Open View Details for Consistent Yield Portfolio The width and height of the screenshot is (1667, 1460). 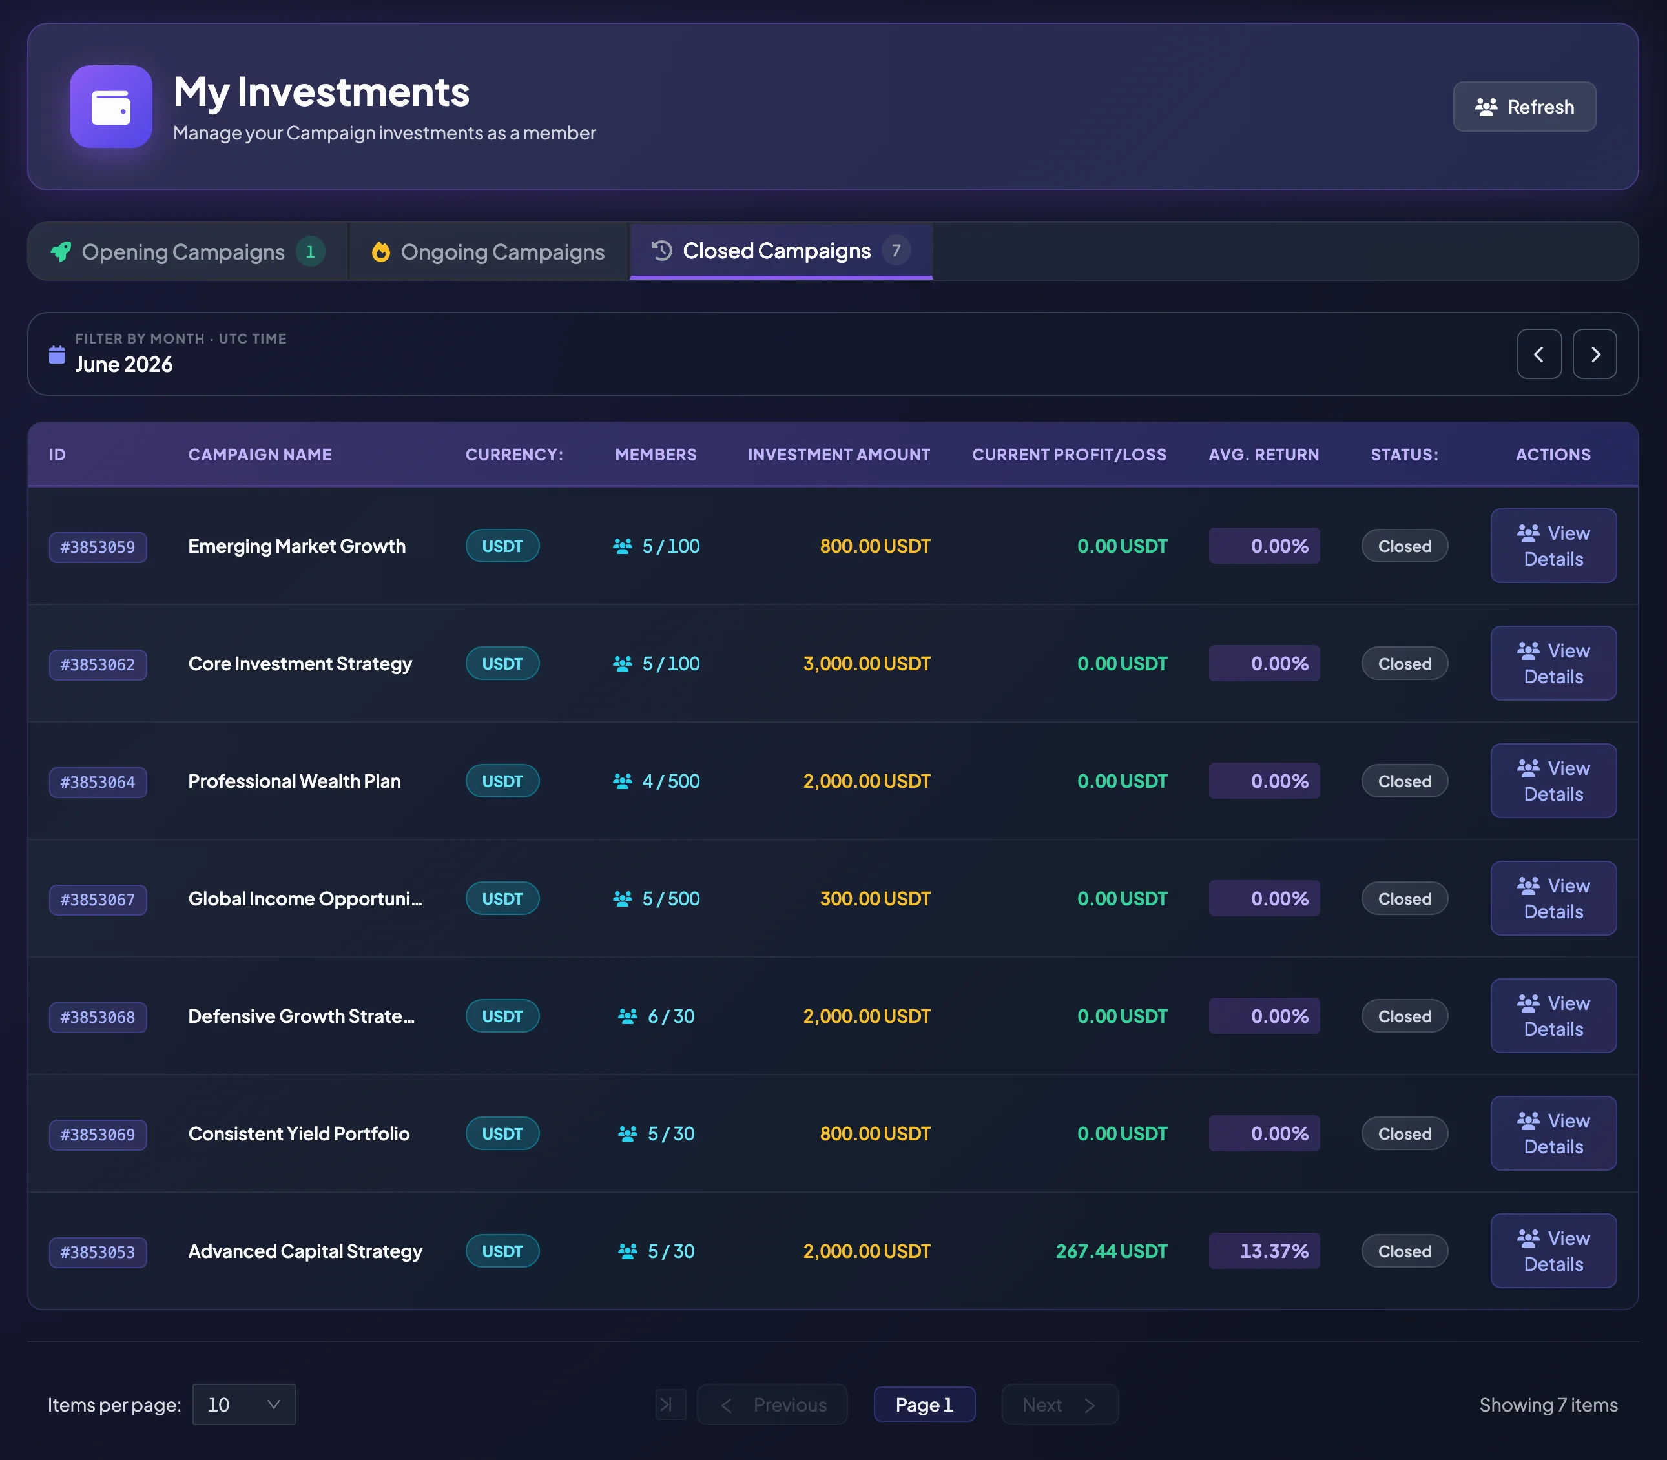pyautogui.click(x=1553, y=1133)
